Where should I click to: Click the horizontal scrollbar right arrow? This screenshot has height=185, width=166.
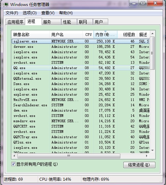pos(146,156)
